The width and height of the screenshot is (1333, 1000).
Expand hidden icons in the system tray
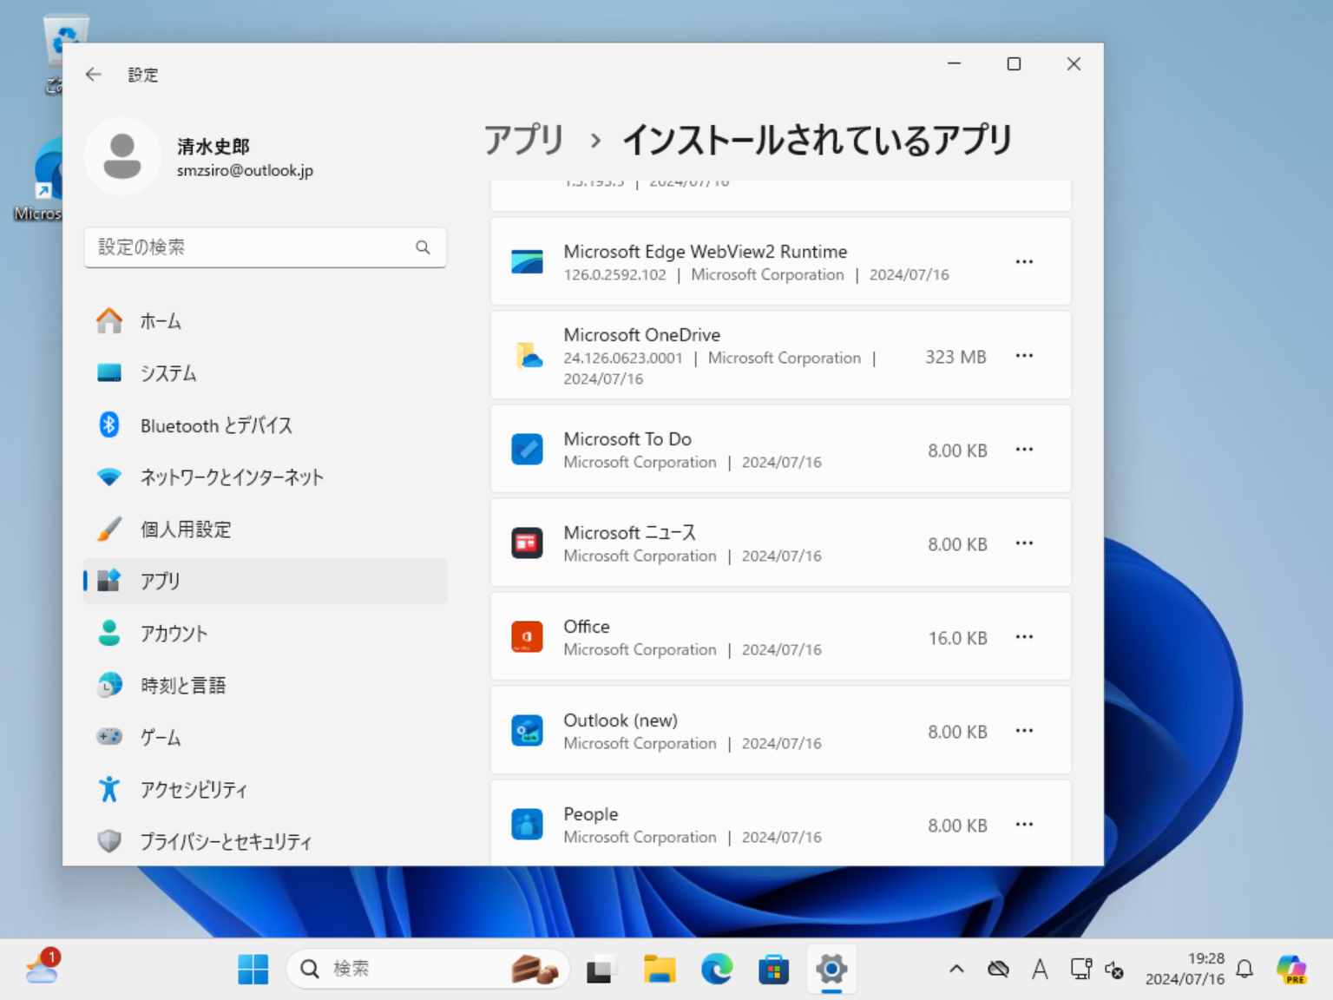click(955, 969)
